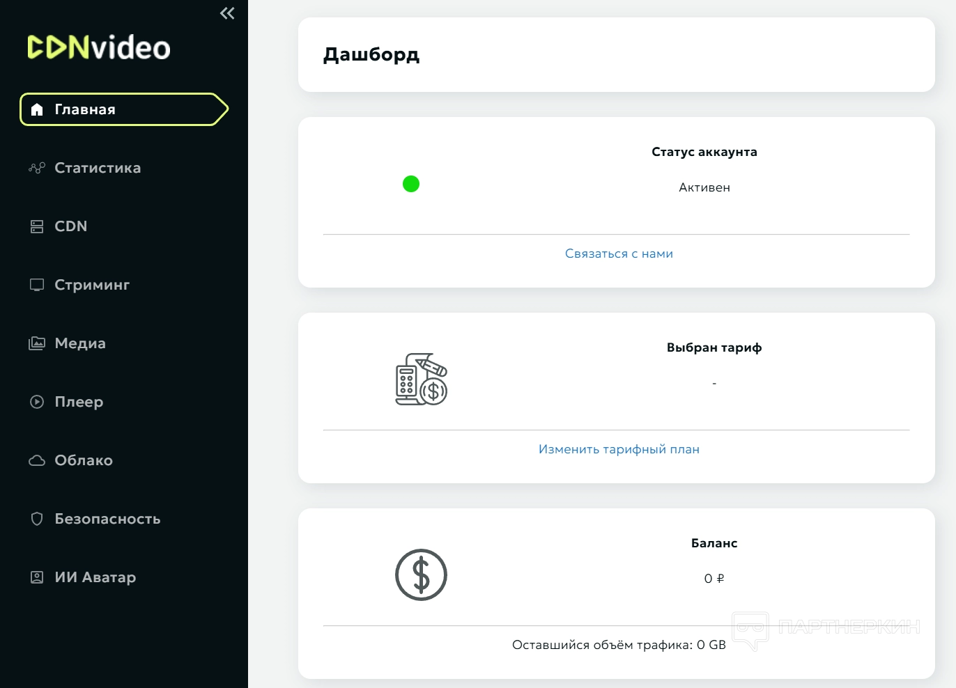Click the Облако cloud icon
The image size is (956, 688).
tap(37, 460)
